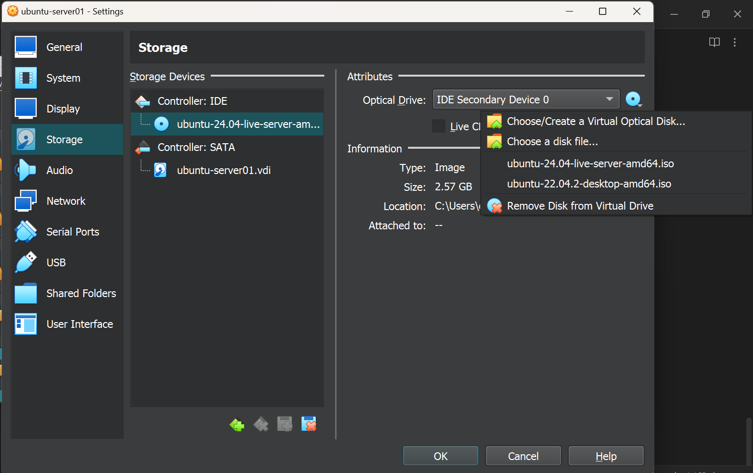Open the Audio settings category

[x=60, y=170]
